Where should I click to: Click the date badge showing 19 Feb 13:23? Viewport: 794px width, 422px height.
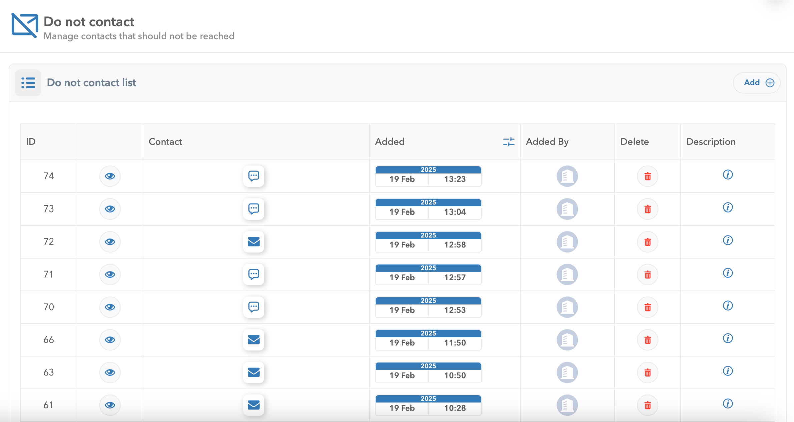tap(428, 175)
